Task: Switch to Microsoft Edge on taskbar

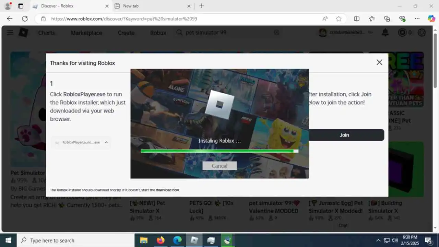Action: 177,240
